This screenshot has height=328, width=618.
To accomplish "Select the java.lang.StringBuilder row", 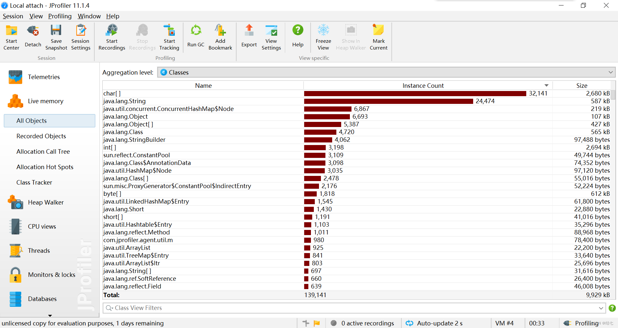I will coord(356,140).
